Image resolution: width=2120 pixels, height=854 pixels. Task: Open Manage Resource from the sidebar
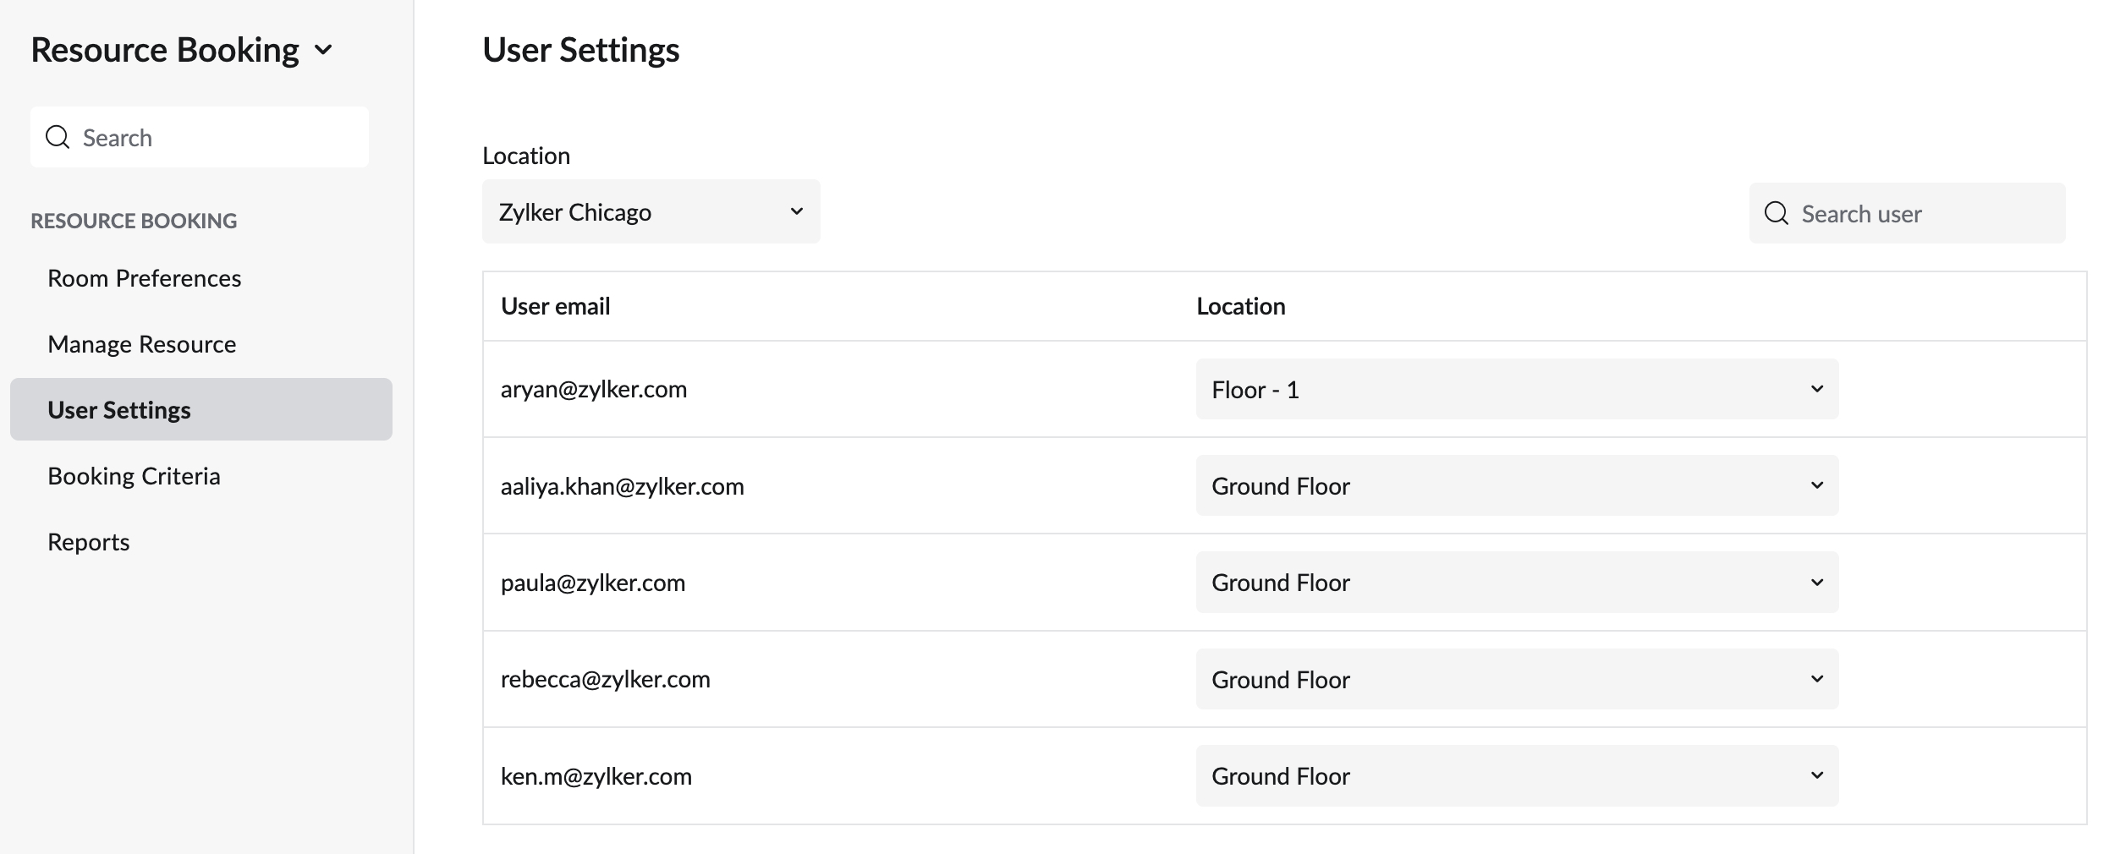point(141,343)
